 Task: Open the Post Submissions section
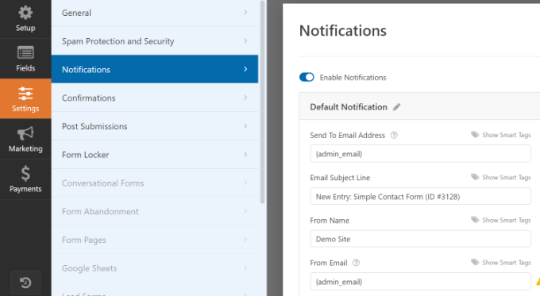(155, 126)
